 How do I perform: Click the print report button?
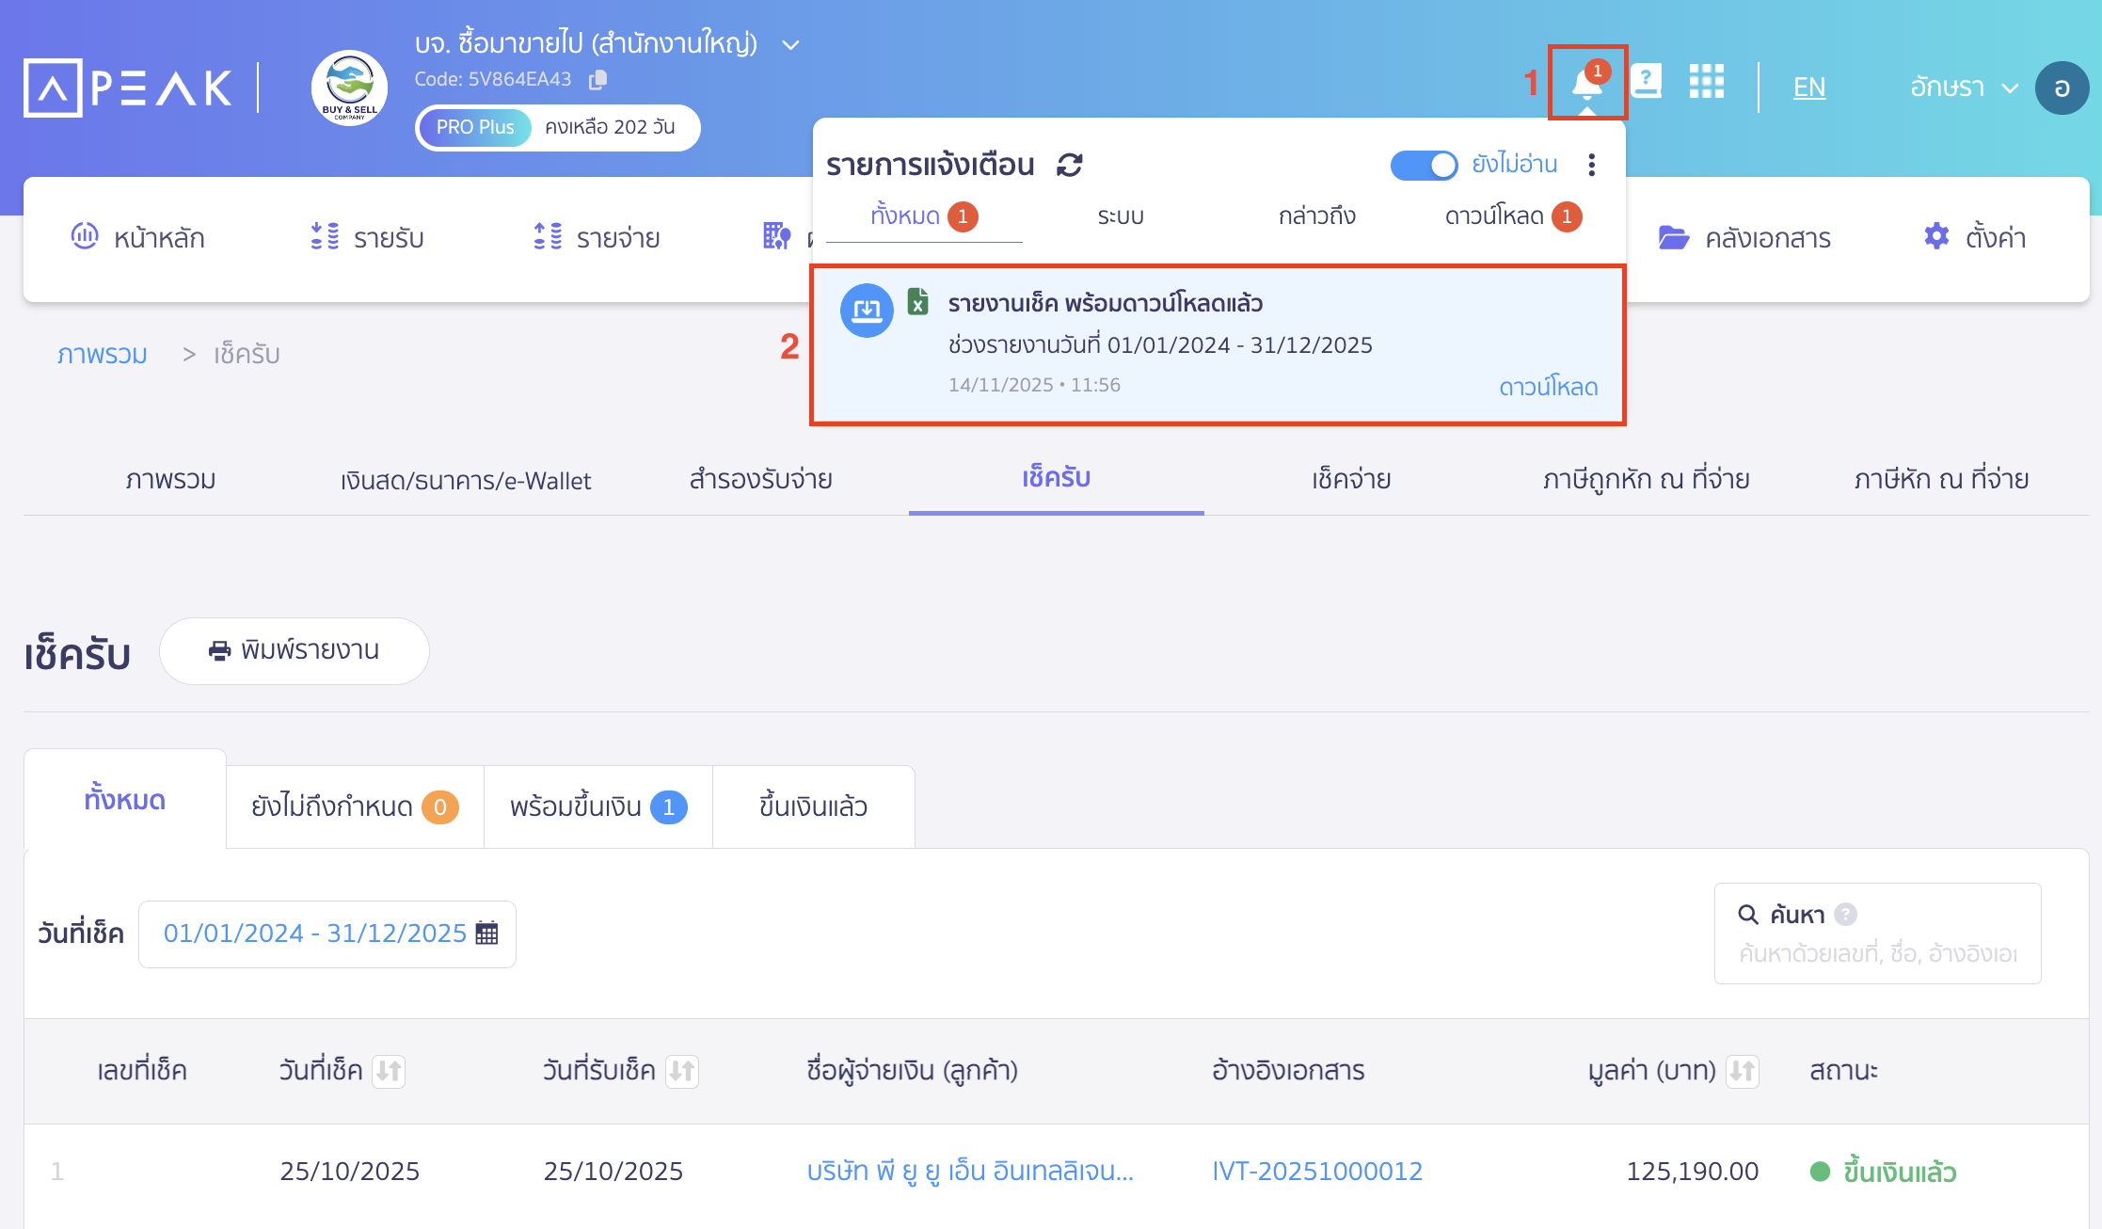tap(295, 650)
